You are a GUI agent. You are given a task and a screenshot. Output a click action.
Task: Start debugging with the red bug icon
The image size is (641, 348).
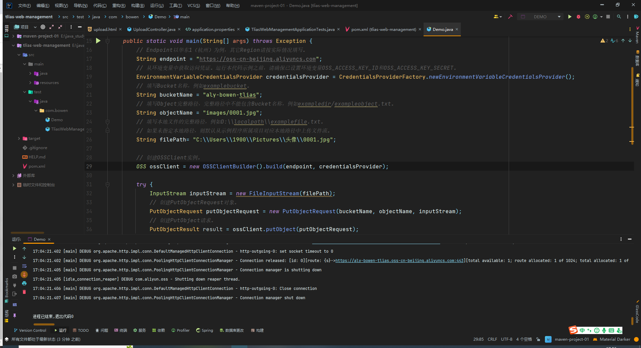(x=578, y=17)
